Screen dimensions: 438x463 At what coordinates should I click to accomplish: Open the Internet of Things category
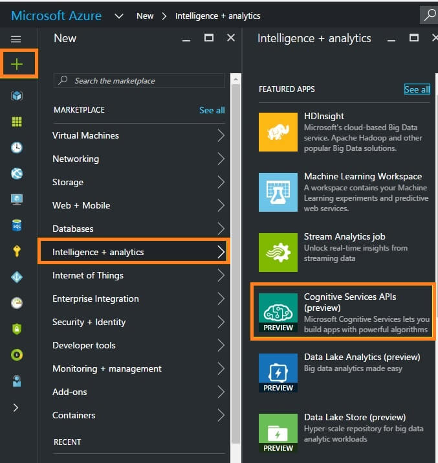pos(88,275)
